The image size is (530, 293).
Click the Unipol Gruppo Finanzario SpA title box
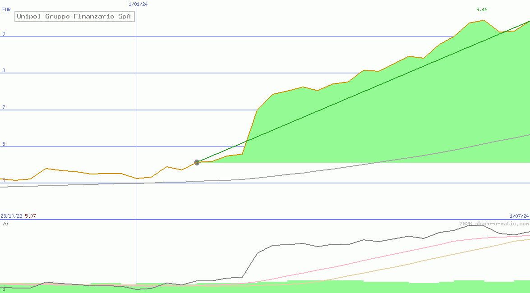[75, 17]
